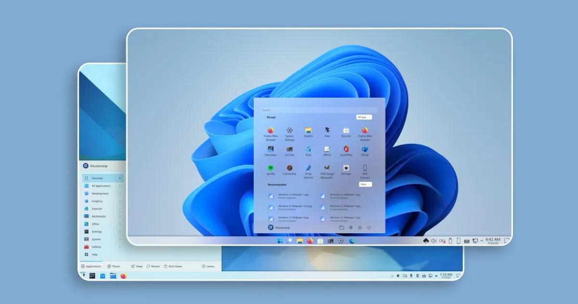Expand the Development category submenu

click(102, 193)
